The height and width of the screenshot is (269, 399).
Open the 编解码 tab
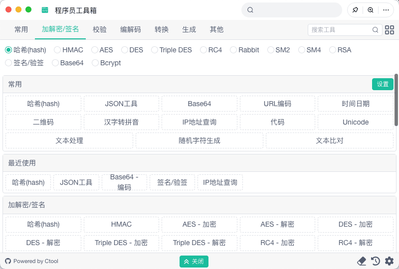pos(131,29)
